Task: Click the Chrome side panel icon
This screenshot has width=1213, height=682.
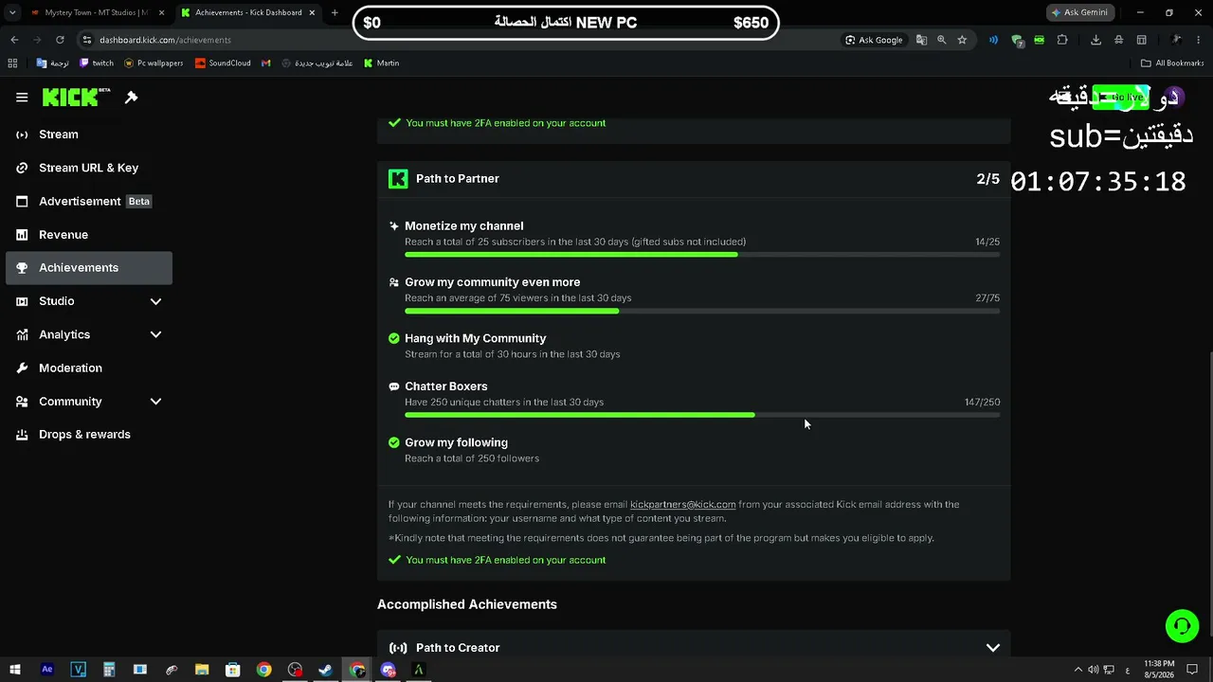Action: pyautogui.click(x=1141, y=40)
